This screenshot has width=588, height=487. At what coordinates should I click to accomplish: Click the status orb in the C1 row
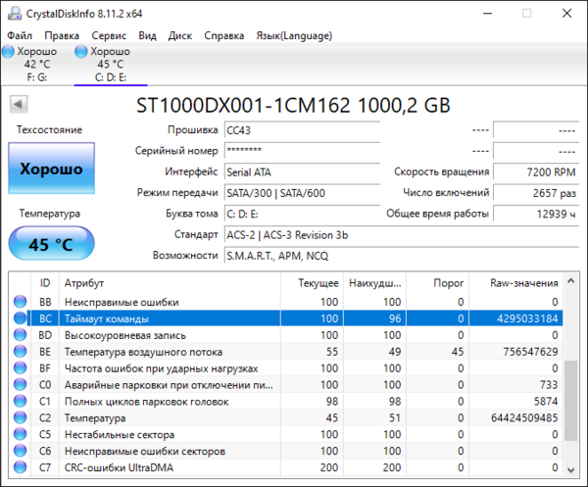click(x=20, y=401)
